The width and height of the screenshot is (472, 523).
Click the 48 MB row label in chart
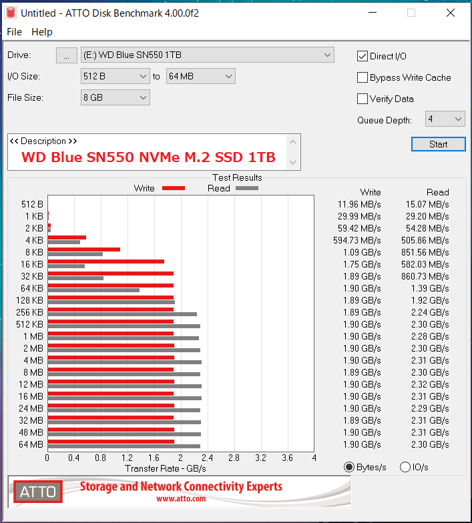(x=31, y=432)
